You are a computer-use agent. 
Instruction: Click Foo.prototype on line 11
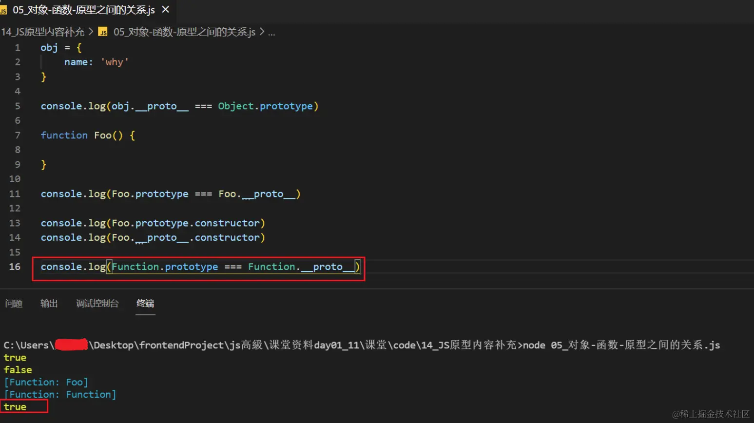150,194
